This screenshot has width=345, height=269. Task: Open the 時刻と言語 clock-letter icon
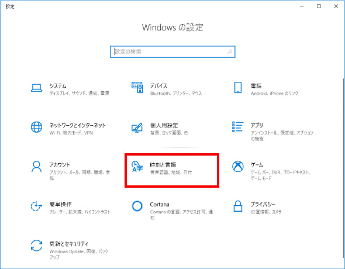point(137,167)
